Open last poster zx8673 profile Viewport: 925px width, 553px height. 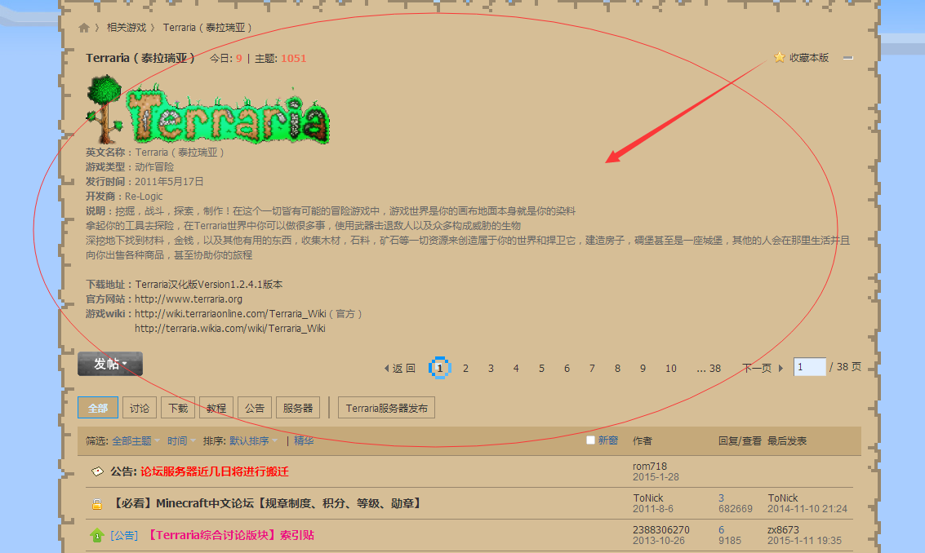784,530
